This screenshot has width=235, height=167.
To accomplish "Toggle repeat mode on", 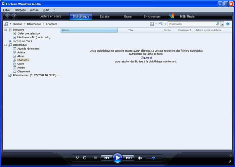I will [85, 158].
